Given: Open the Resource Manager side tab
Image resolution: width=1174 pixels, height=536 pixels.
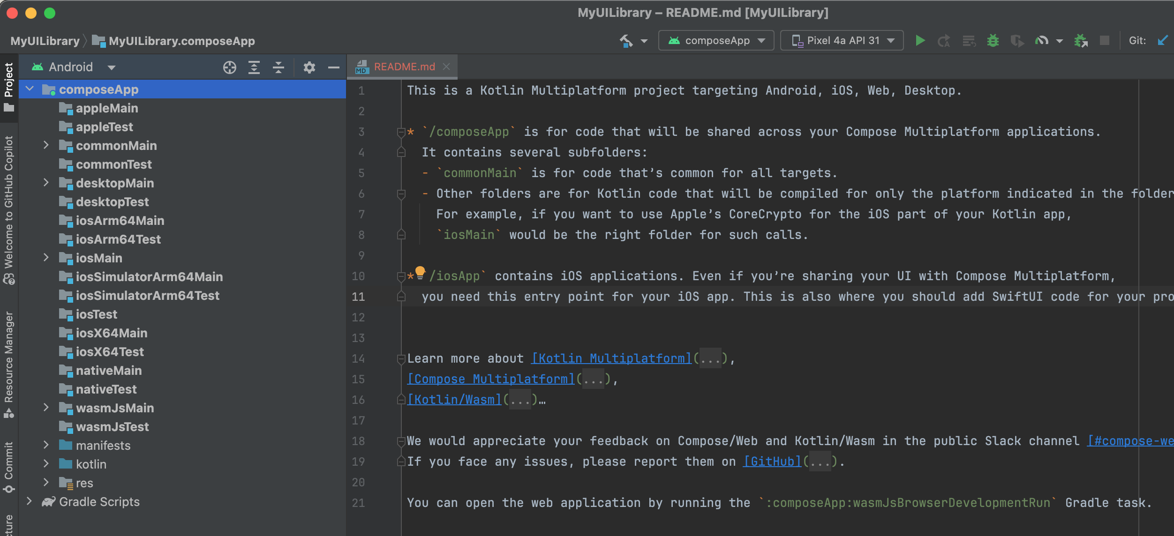Looking at the screenshot, I should click(x=9, y=365).
